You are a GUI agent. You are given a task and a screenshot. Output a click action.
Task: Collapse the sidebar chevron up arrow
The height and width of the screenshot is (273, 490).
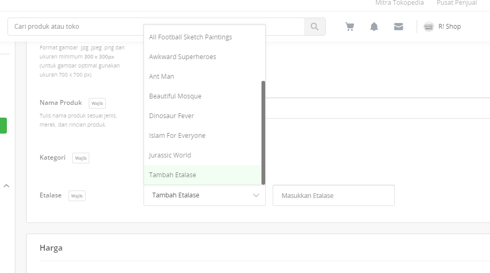pos(6,186)
